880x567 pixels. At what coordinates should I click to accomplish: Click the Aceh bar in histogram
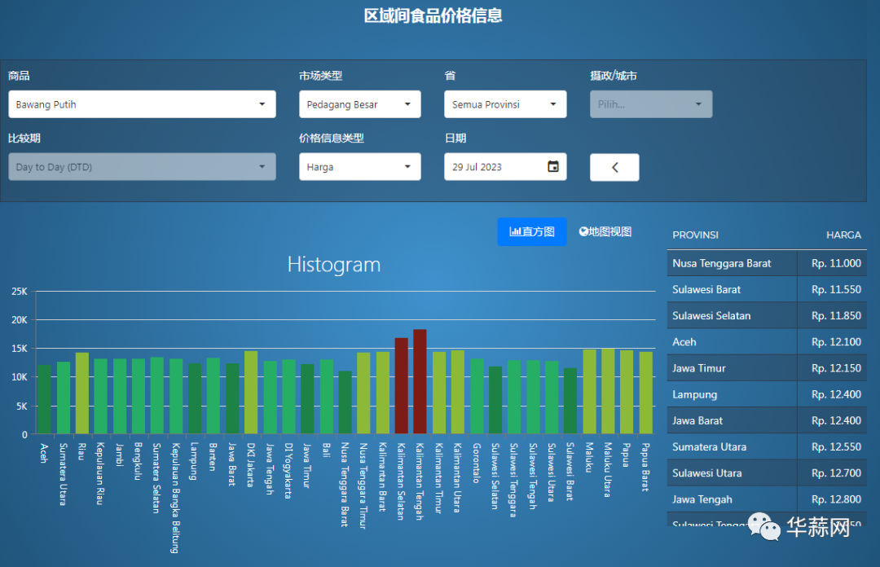pos(44,399)
